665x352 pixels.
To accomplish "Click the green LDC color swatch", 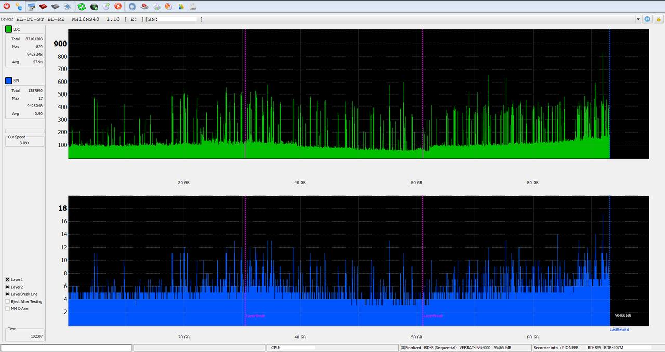I will click(x=8, y=29).
